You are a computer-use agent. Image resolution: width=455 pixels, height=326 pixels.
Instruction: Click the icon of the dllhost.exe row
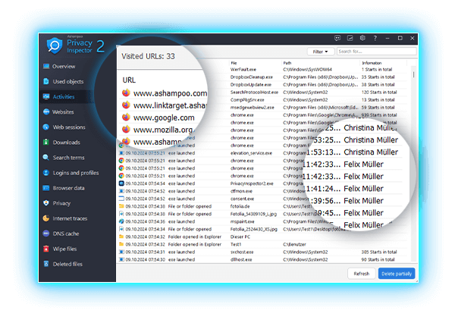121,259
